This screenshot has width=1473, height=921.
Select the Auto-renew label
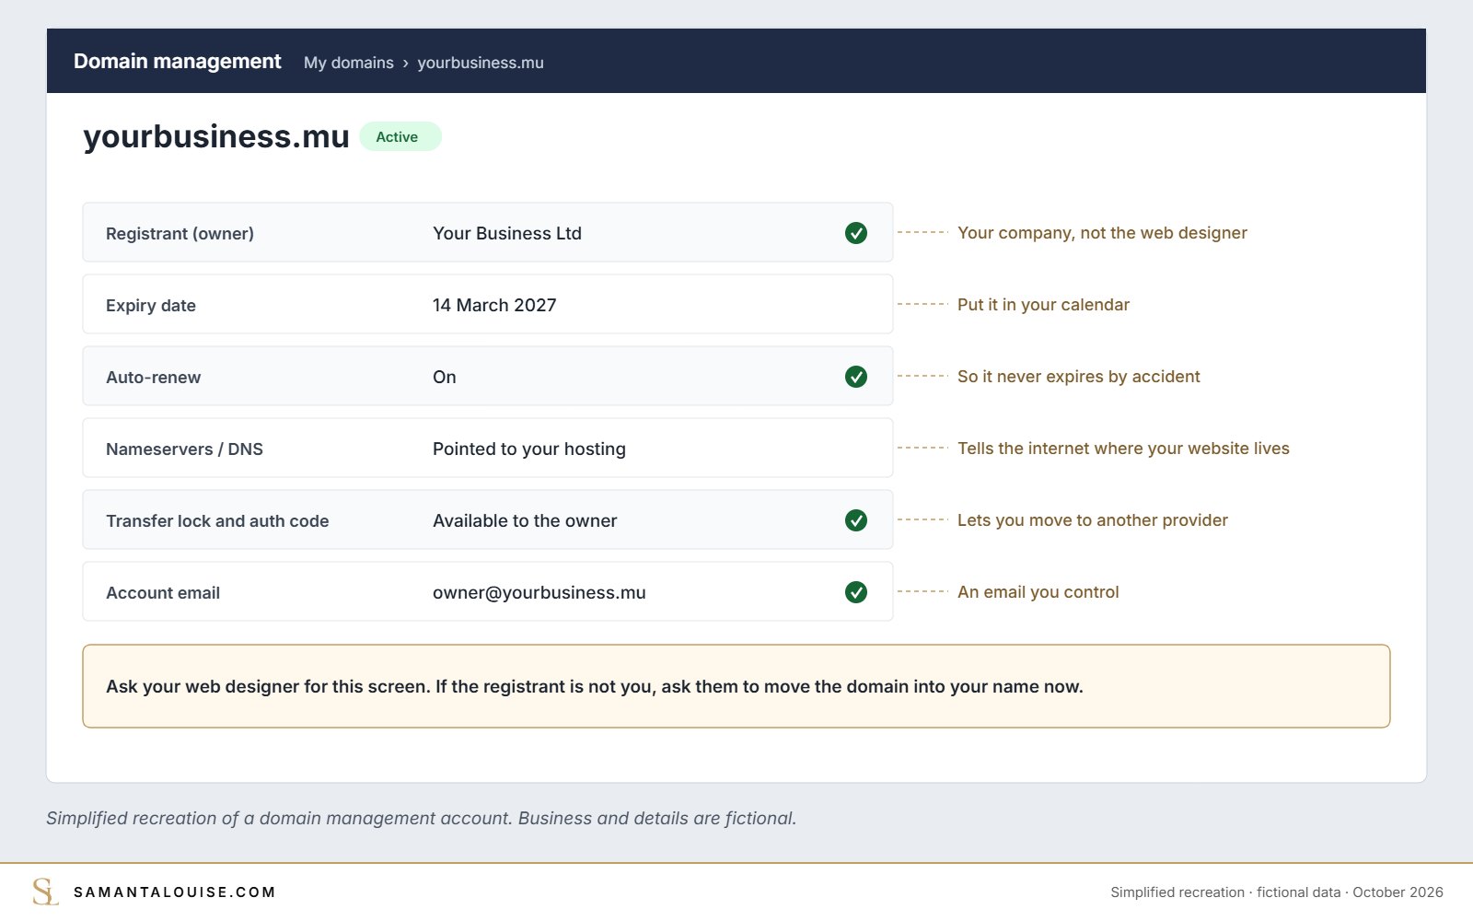[x=153, y=378]
